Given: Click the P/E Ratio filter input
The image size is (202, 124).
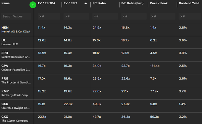Looking at the screenshot, I should pos(105,16).
